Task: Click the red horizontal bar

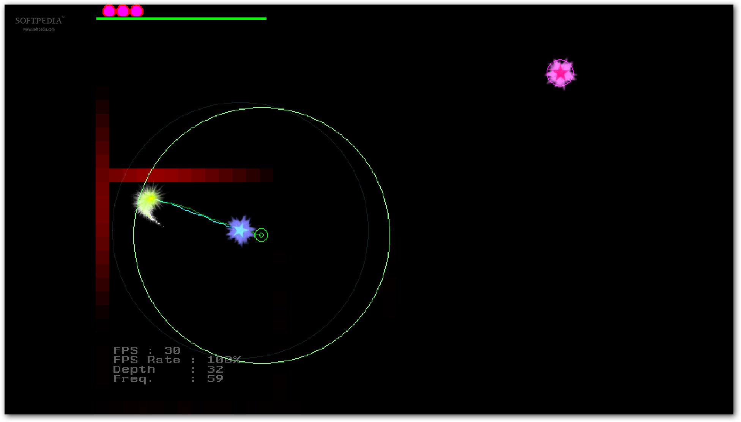Action: pyautogui.click(x=191, y=175)
